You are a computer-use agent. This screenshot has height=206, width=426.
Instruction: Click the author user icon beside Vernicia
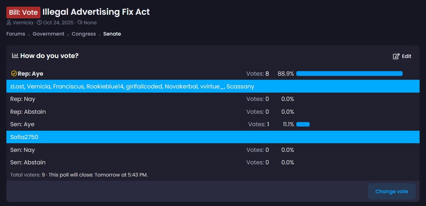(9, 23)
